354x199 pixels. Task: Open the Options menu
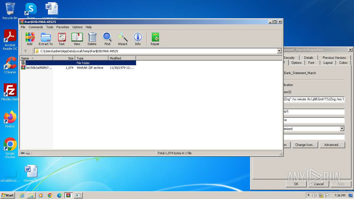(x=77, y=27)
